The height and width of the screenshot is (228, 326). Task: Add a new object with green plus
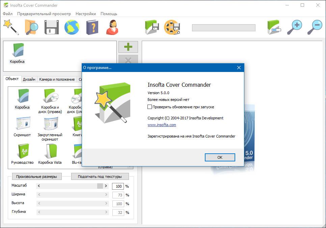click(x=128, y=47)
